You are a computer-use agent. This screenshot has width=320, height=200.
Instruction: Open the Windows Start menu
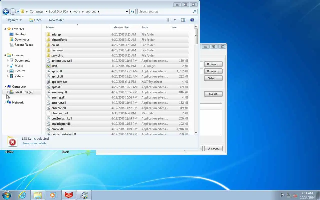click(x=7, y=195)
